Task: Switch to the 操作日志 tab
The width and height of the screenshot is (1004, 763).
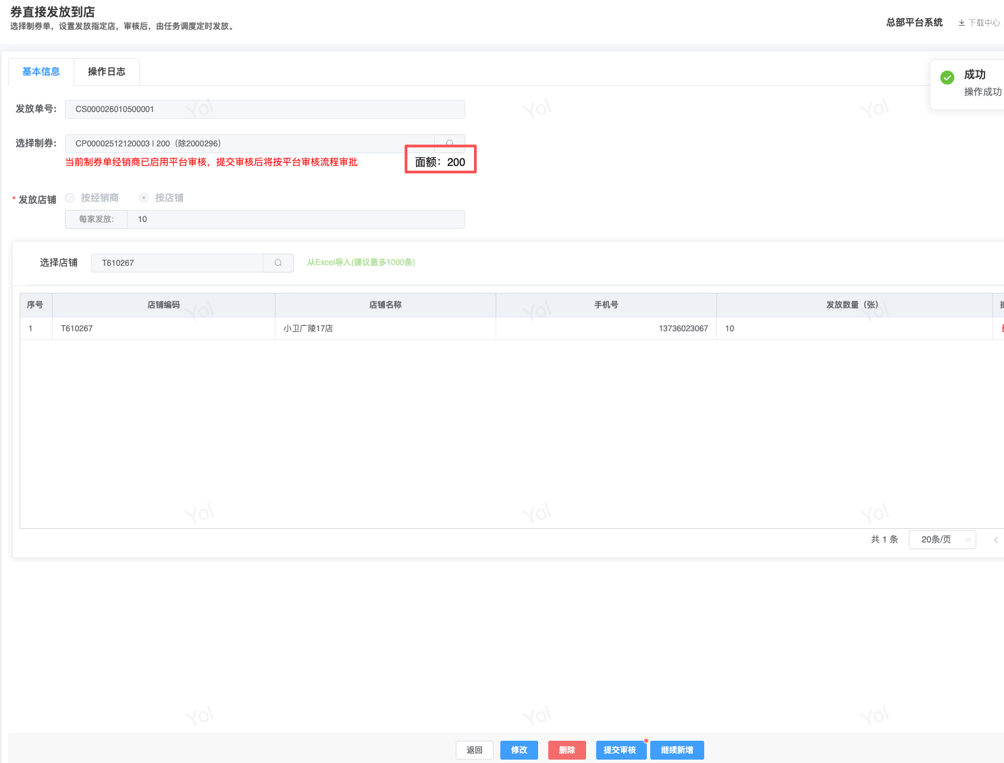Action: tap(107, 72)
